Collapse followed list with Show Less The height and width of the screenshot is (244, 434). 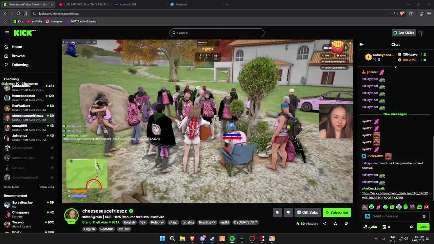click(46, 187)
